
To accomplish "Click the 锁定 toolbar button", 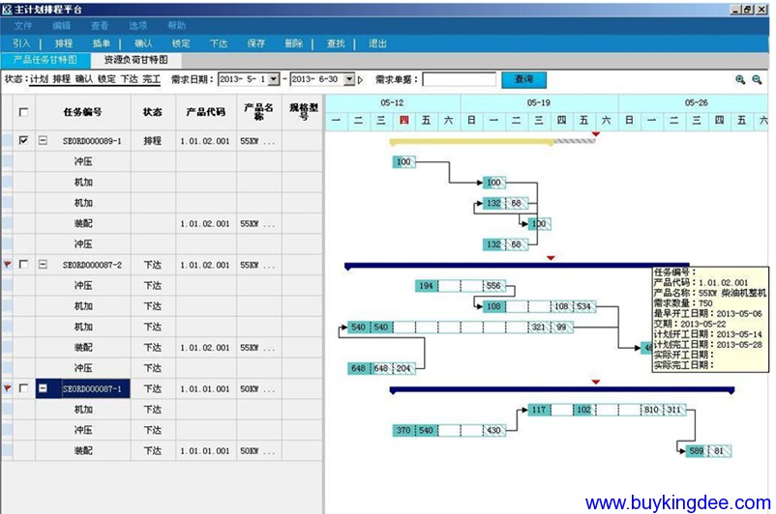I will coord(181,43).
